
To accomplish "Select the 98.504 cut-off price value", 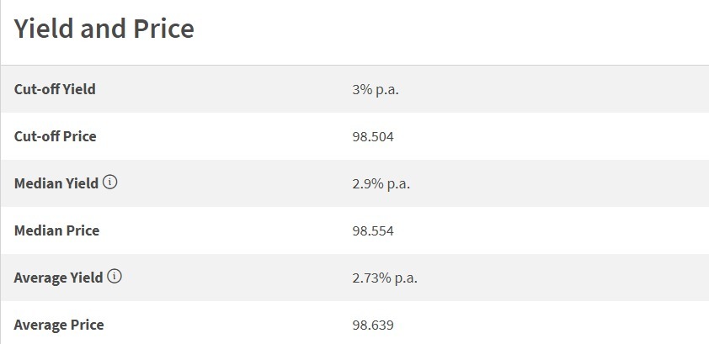I will (373, 137).
